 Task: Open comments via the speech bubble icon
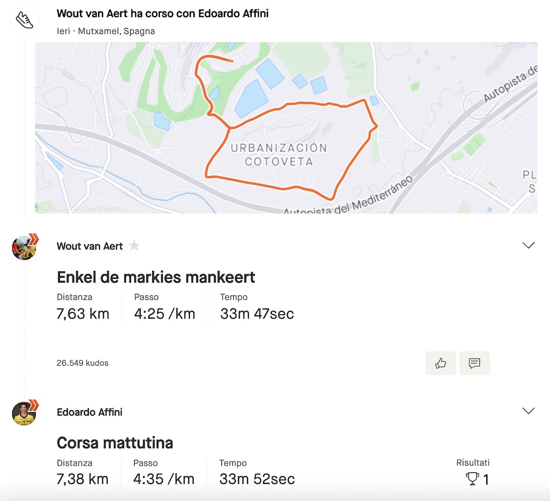coord(474,363)
